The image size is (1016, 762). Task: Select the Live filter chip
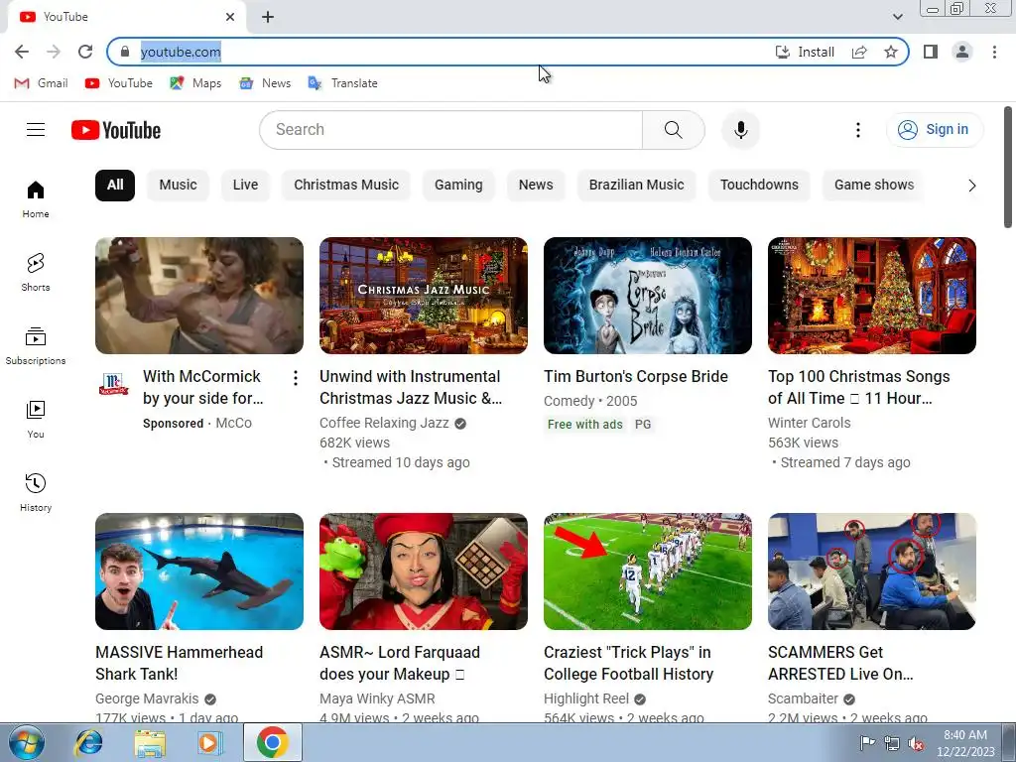coord(246,186)
